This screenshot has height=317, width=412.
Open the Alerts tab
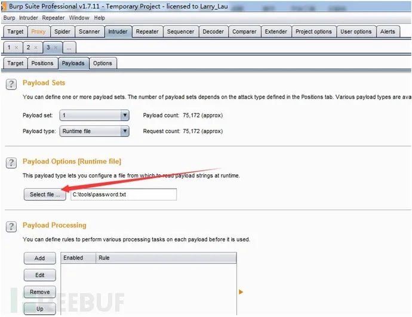pos(388,32)
